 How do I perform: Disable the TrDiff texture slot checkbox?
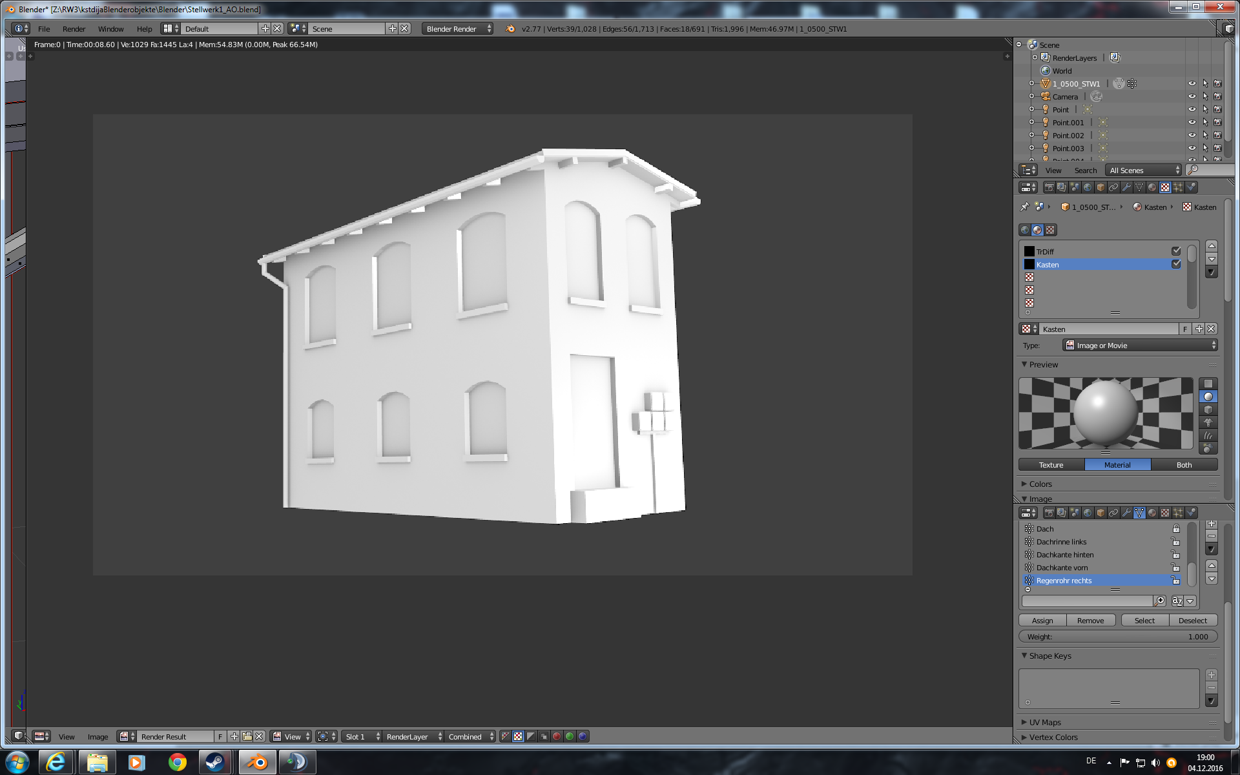point(1176,251)
